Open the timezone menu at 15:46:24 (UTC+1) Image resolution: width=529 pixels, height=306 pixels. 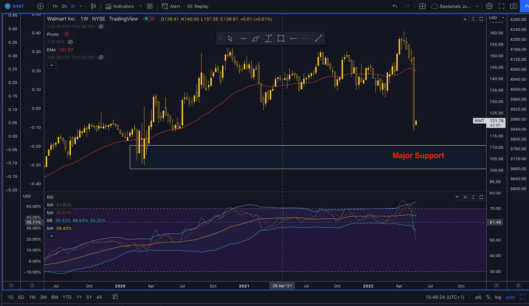pos(445,297)
